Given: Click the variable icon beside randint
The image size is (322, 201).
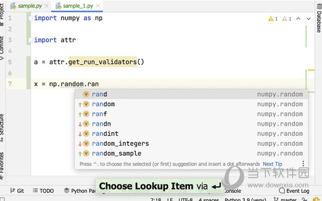Looking at the screenshot, I should pyautogui.click(x=86, y=134).
